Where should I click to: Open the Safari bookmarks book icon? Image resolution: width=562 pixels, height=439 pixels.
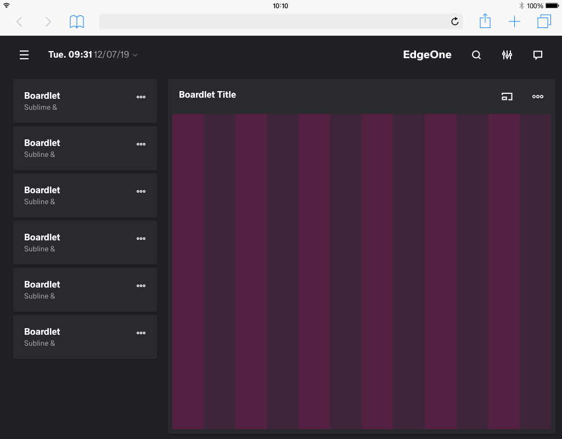coord(77,21)
